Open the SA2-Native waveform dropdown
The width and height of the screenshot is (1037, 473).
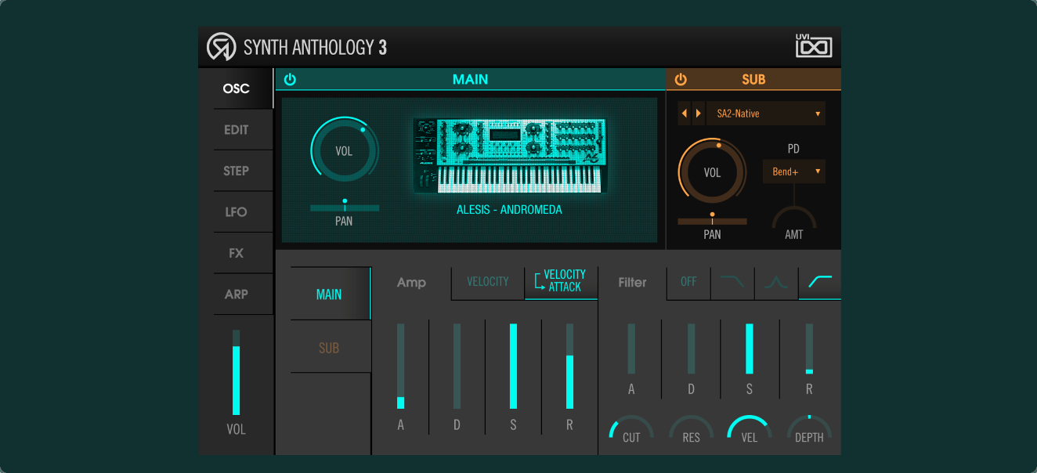pyautogui.click(x=766, y=114)
